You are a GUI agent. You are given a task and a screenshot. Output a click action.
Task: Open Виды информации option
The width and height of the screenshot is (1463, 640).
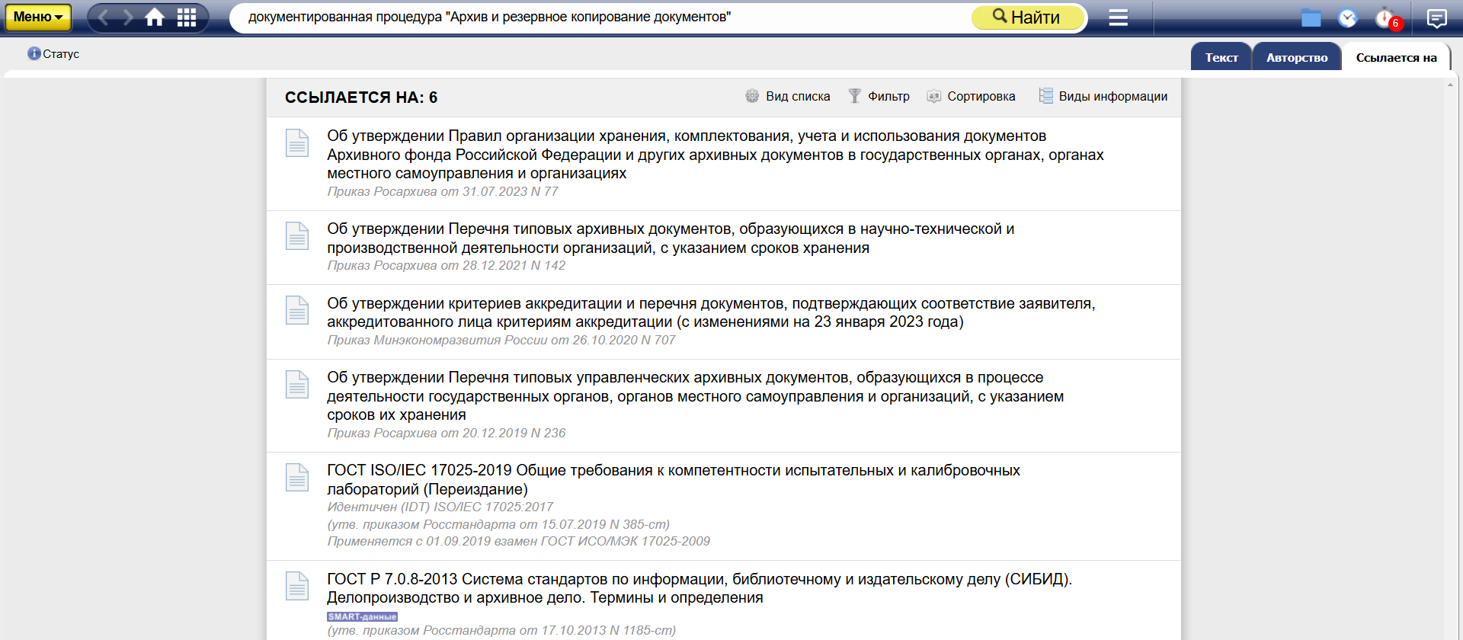click(x=1103, y=96)
